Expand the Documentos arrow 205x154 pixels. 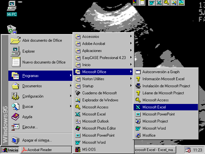point(70,86)
